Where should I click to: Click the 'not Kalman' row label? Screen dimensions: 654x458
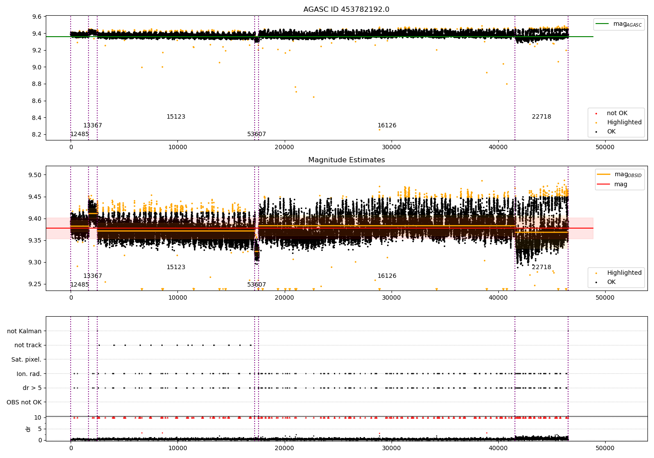[x=24, y=332]
